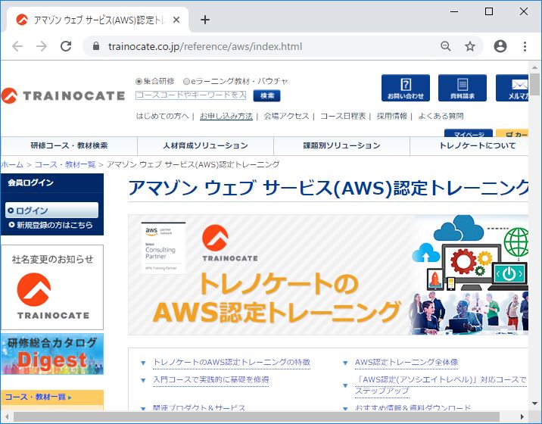Open the お問い合わせ question mark button
Screen dimensions: 542x424
coord(406,88)
